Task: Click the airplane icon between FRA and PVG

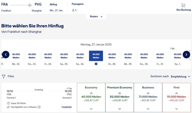Action: 30,5
